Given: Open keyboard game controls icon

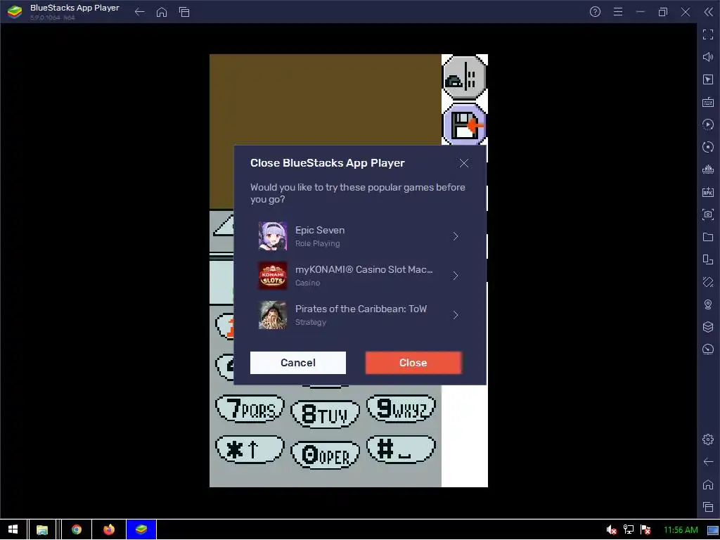Looking at the screenshot, I should tap(708, 102).
